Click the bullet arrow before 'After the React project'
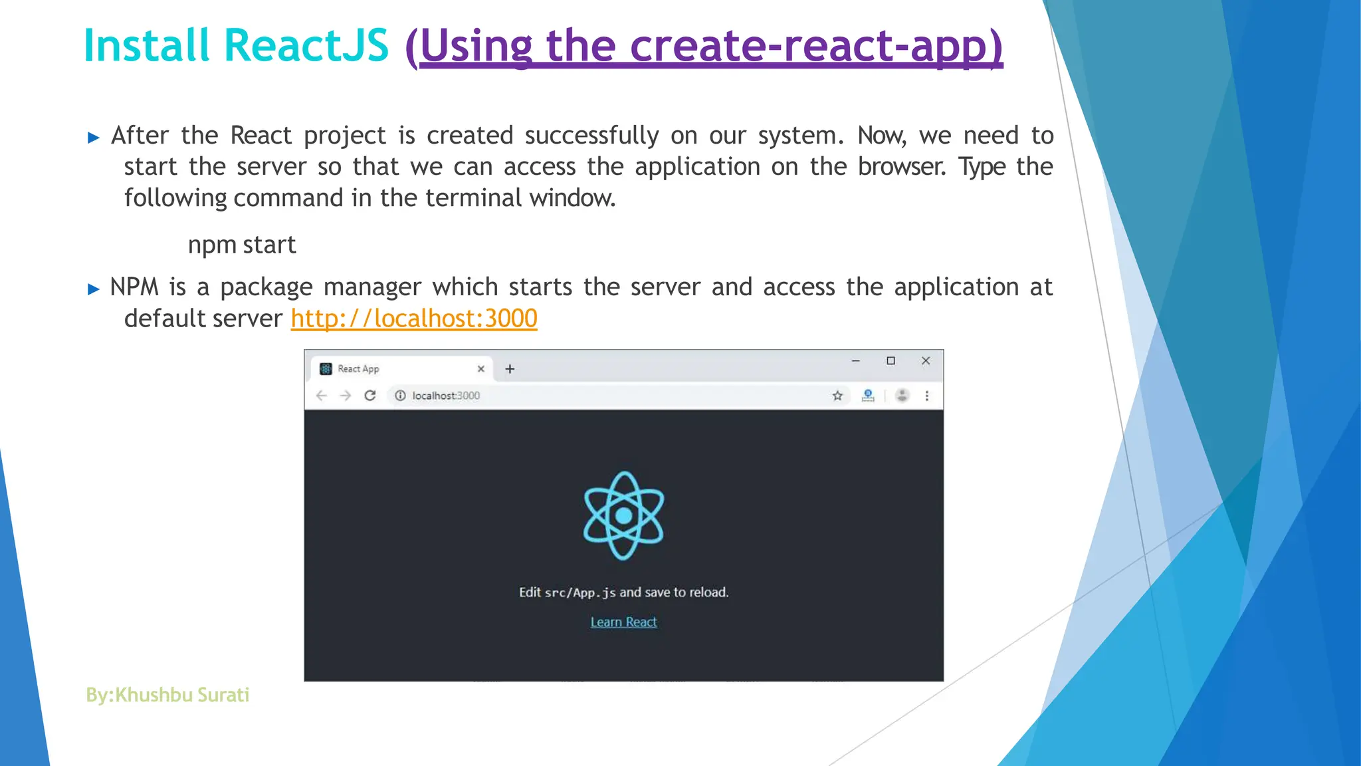This screenshot has height=766, width=1361. [94, 138]
